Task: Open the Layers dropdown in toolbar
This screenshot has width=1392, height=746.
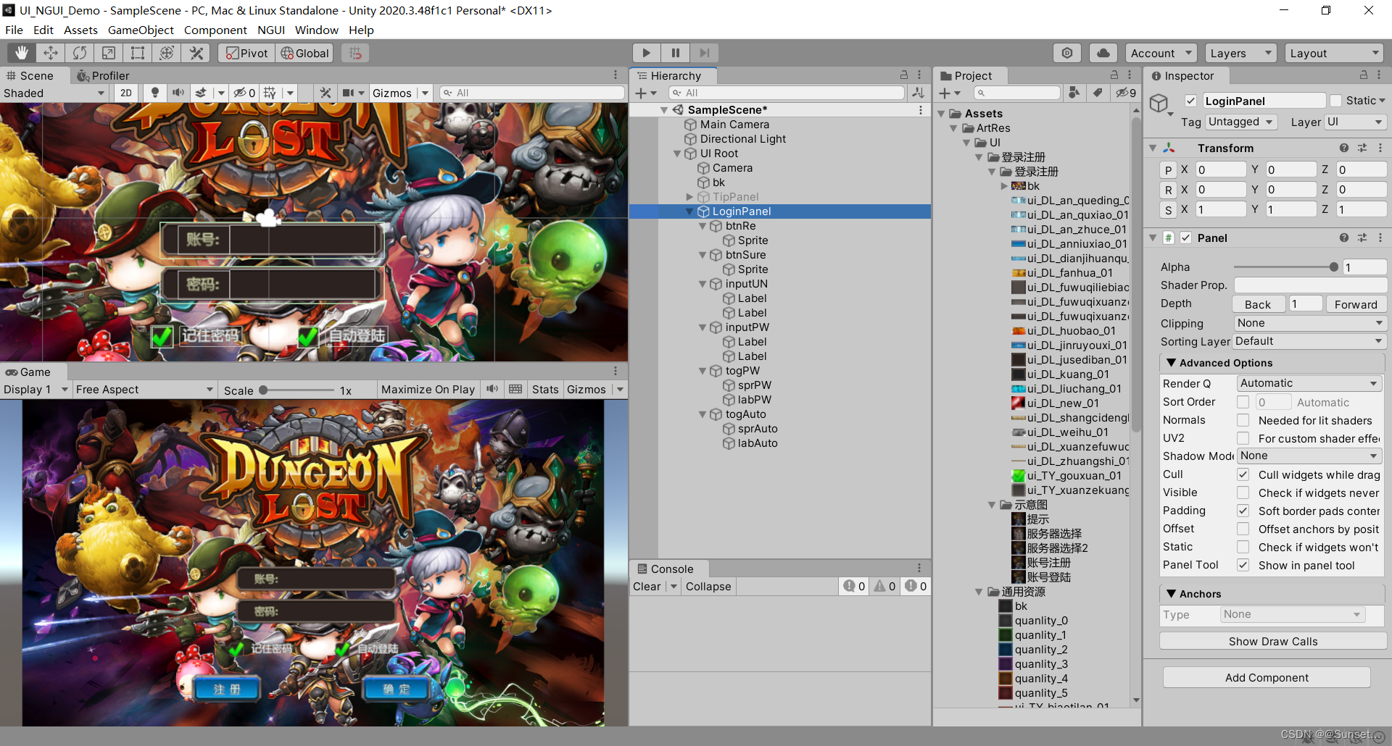Action: click(x=1240, y=53)
